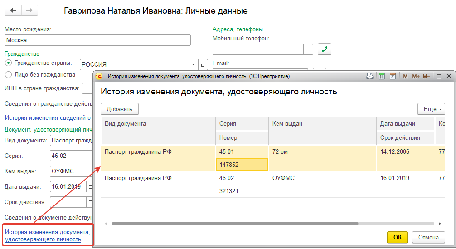Screen dimensions: 456x249
Task: Open the calculator from dialog title bar
Action: click(382, 76)
